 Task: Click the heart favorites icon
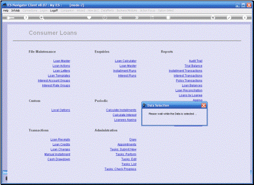coord(89,17)
